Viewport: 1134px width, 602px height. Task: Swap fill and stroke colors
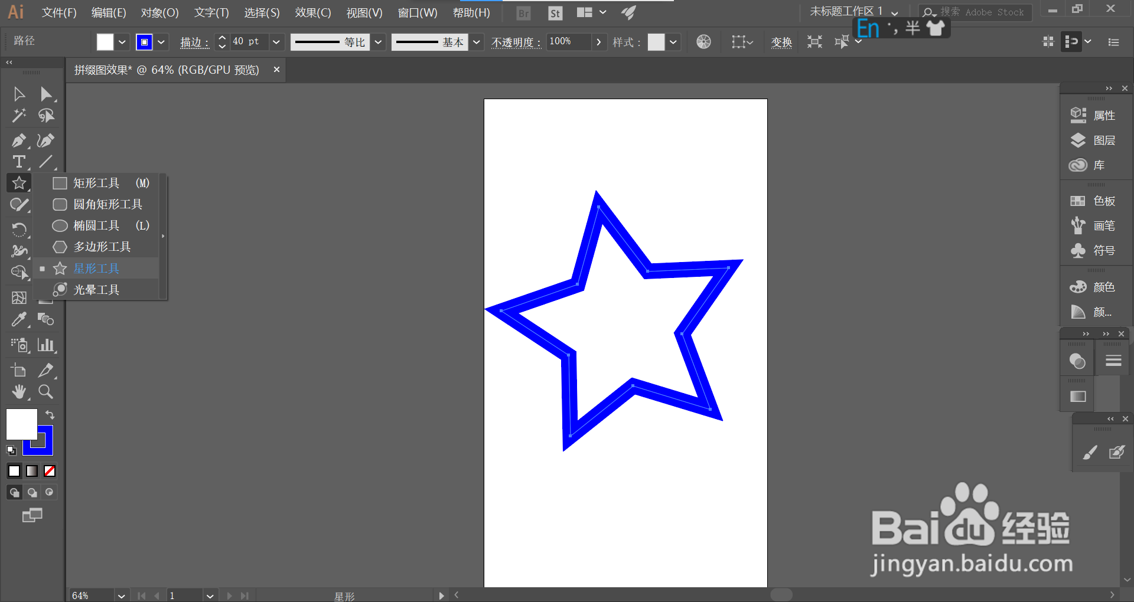coord(50,415)
